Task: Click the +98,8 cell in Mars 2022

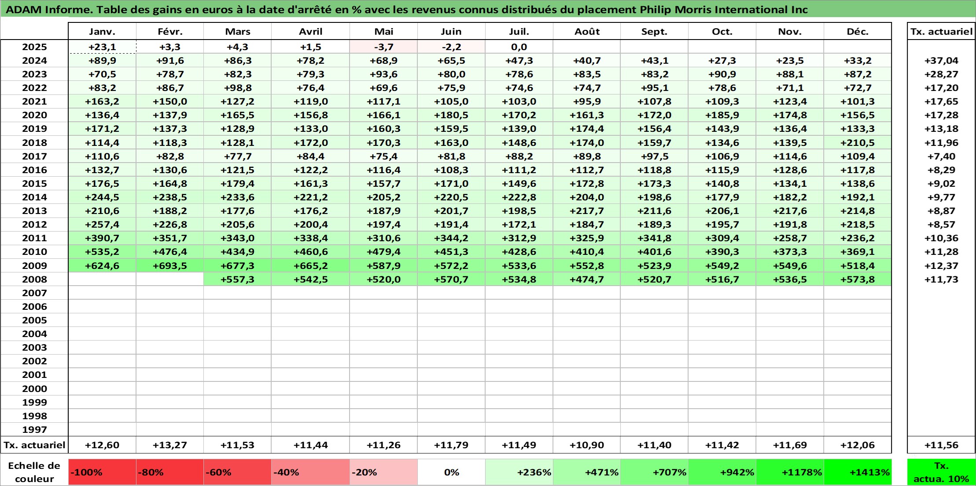Action: (237, 88)
